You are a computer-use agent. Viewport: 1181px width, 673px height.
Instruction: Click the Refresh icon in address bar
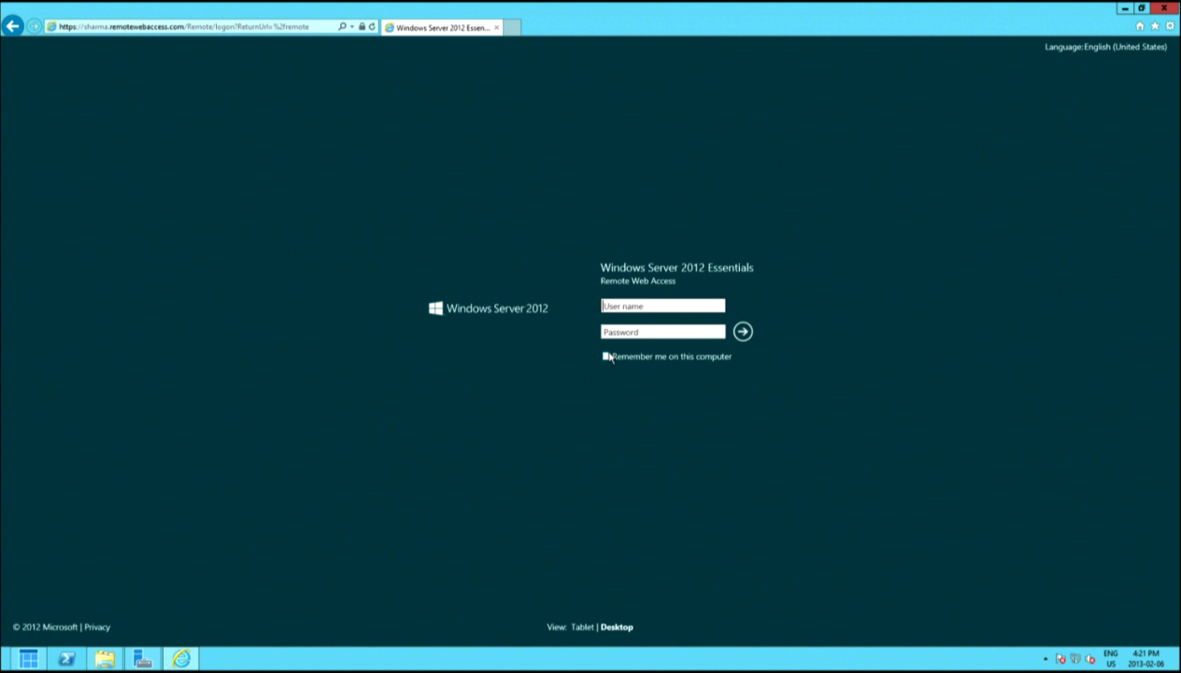click(x=372, y=27)
